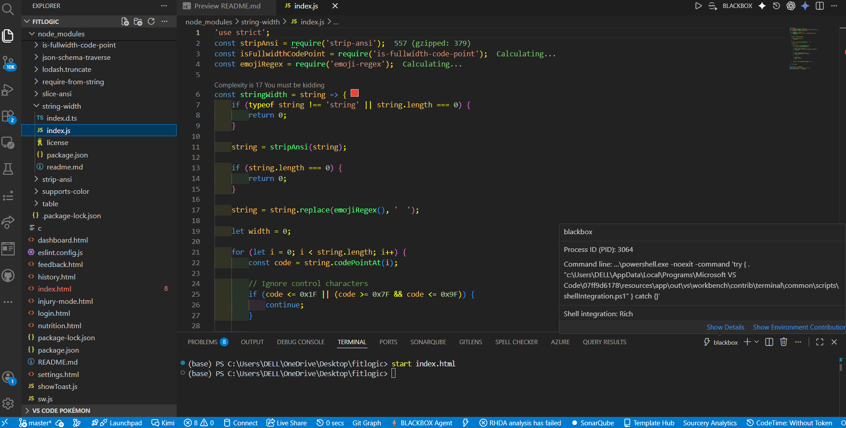Collapse the string-width folder

click(61, 106)
